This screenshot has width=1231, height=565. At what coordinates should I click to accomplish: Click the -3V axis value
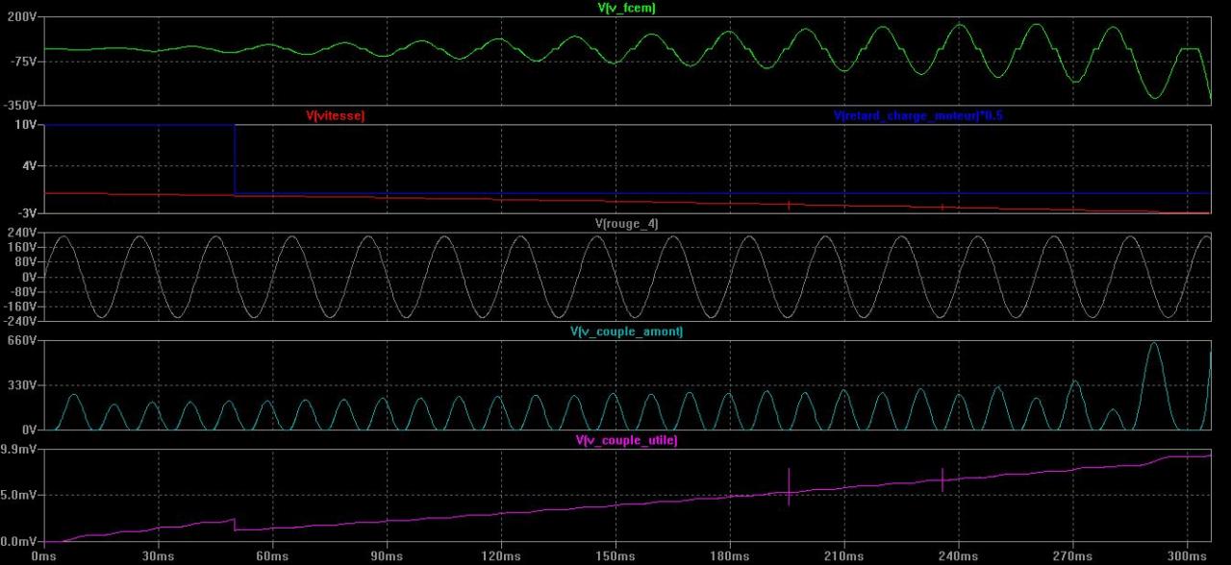coord(27,212)
